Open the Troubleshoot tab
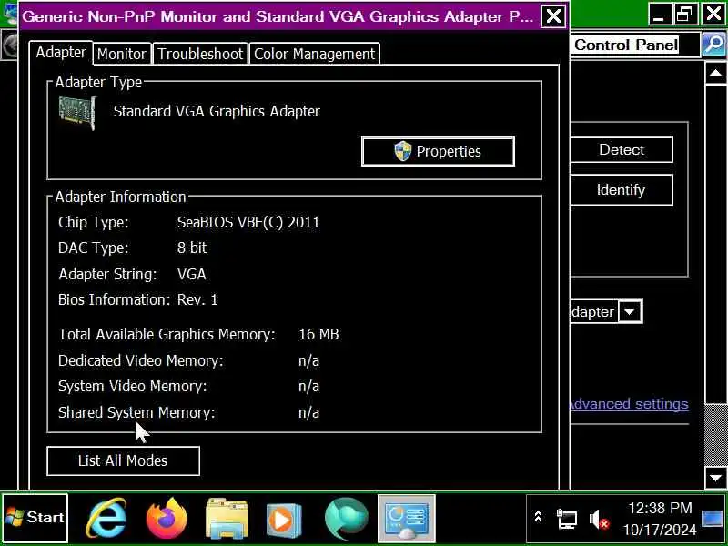Screen dimensions: 728x546 point(200,54)
